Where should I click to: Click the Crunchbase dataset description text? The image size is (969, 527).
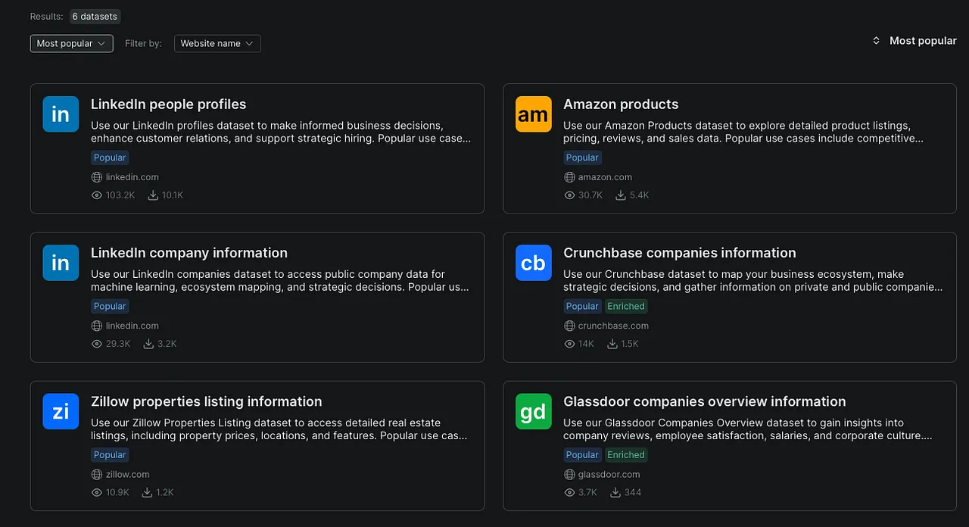point(753,281)
